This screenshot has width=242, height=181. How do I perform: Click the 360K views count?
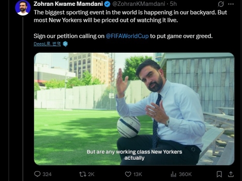pyautogui.click(x=185, y=174)
